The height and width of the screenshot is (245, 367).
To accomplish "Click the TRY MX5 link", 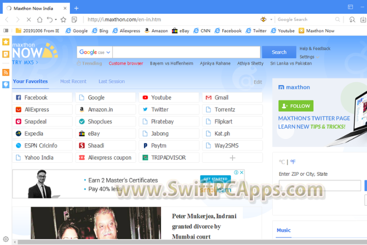I will pyautogui.click(x=25, y=62).
